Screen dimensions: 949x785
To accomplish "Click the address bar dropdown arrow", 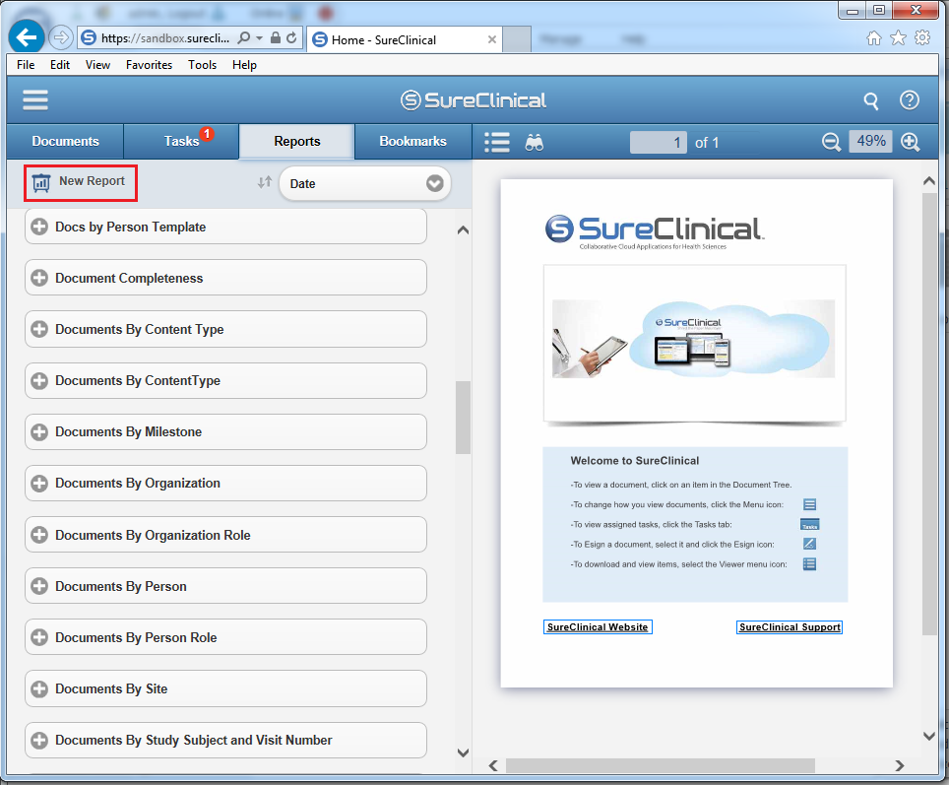I will (259, 37).
